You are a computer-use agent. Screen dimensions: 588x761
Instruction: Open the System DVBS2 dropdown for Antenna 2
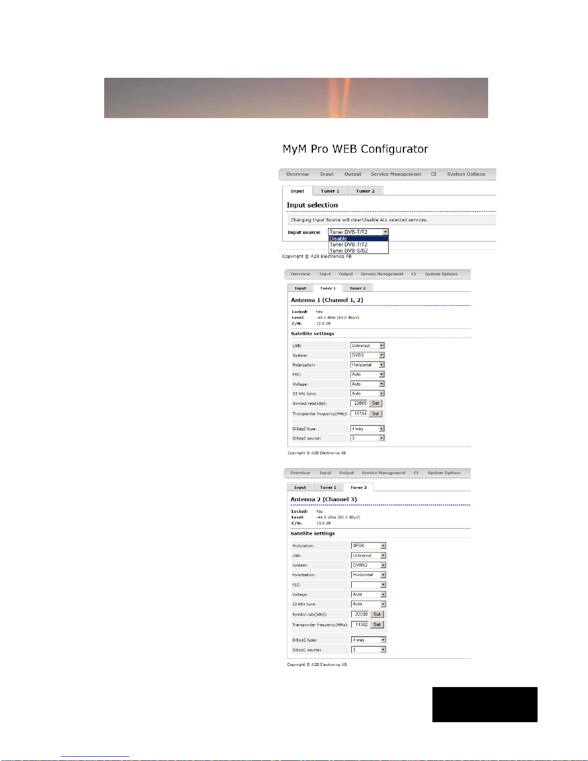click(369, 565)
